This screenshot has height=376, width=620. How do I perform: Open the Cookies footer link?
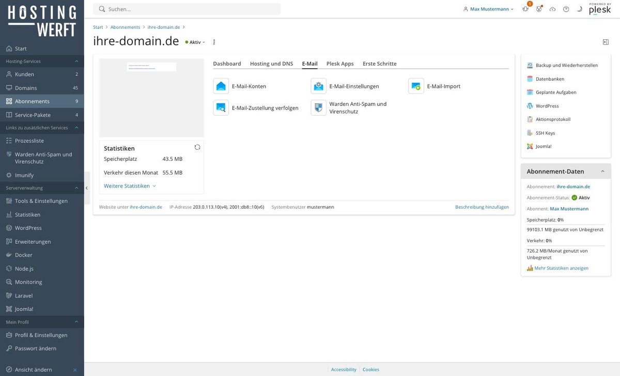coord(371,370)
